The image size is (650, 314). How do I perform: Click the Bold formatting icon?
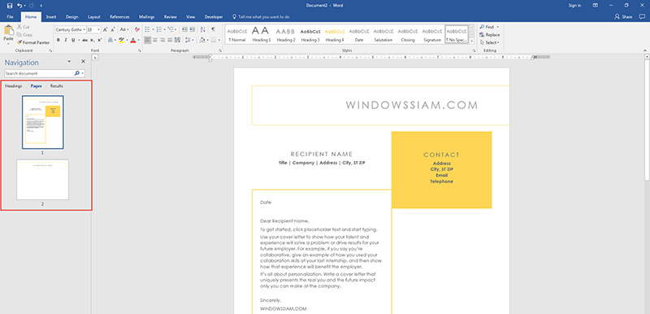[x=58, y=40]
